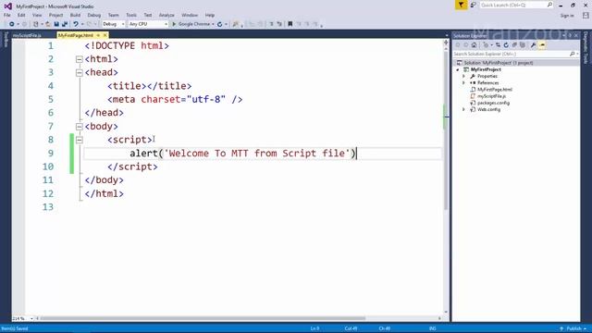Click the feedback icon beside Quick Launch
This screenshot has height=333, width=592.
point(473,5)
